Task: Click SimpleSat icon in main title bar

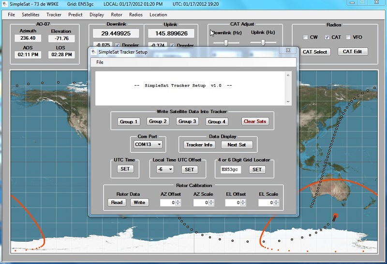Action: (x=4, y=4)
